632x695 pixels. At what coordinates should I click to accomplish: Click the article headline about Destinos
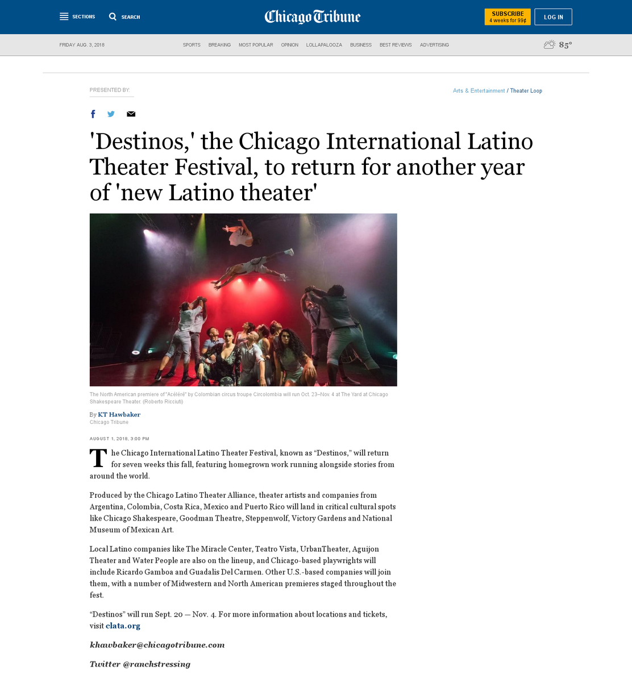[x=311, y=167]
